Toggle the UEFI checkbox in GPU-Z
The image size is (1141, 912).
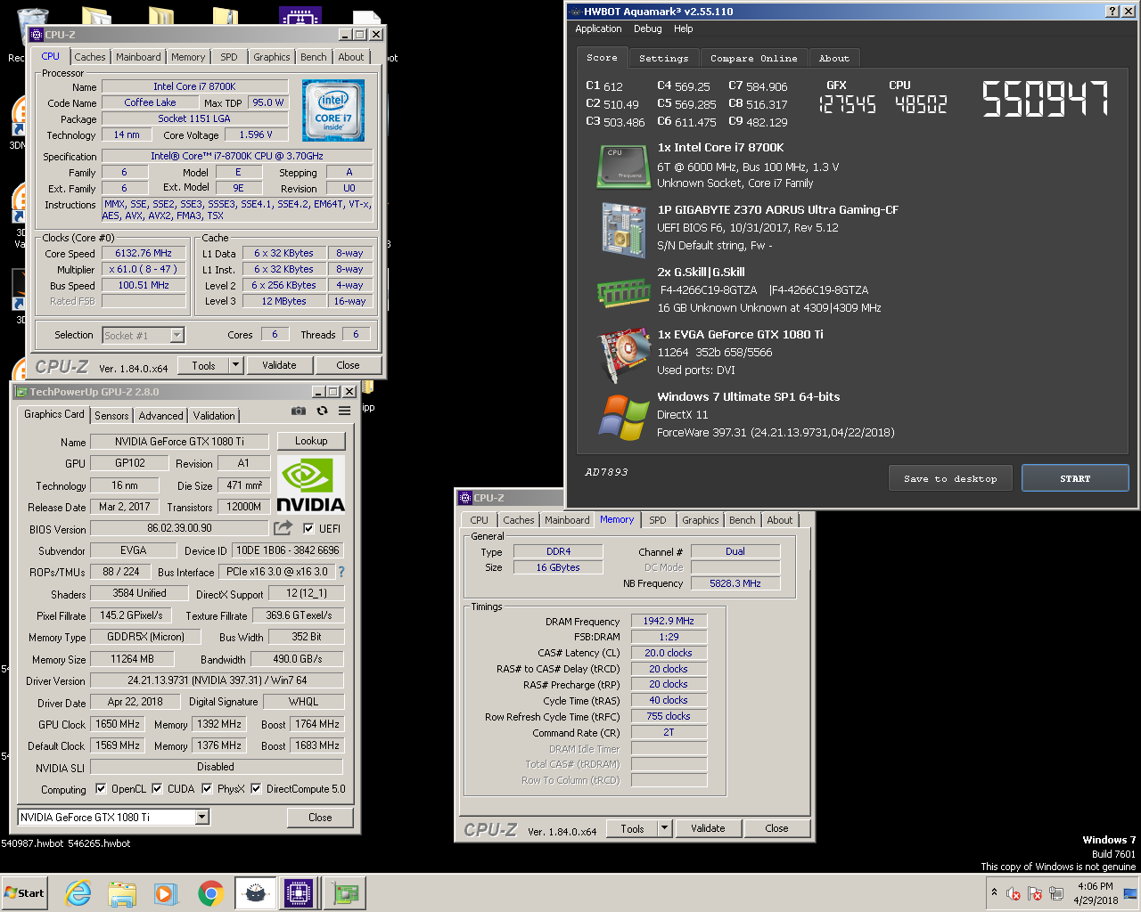pos(308,528)
